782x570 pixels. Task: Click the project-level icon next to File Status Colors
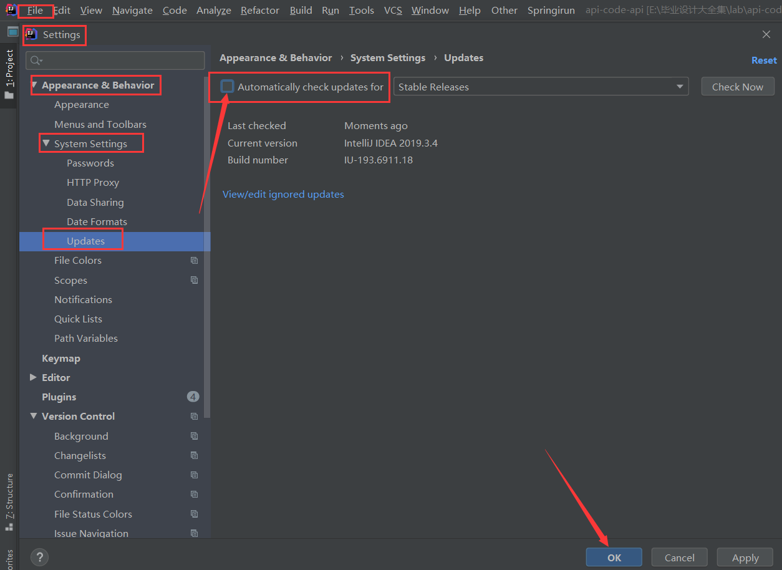coord(195,514)
